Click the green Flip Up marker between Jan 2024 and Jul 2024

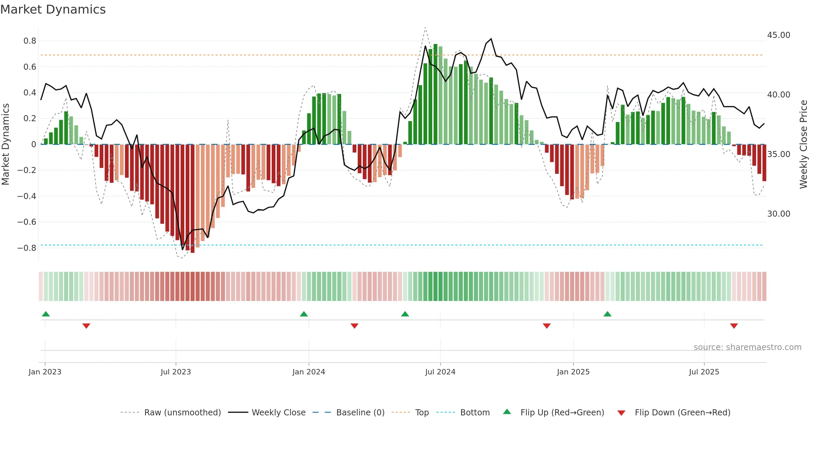(405, 314)
